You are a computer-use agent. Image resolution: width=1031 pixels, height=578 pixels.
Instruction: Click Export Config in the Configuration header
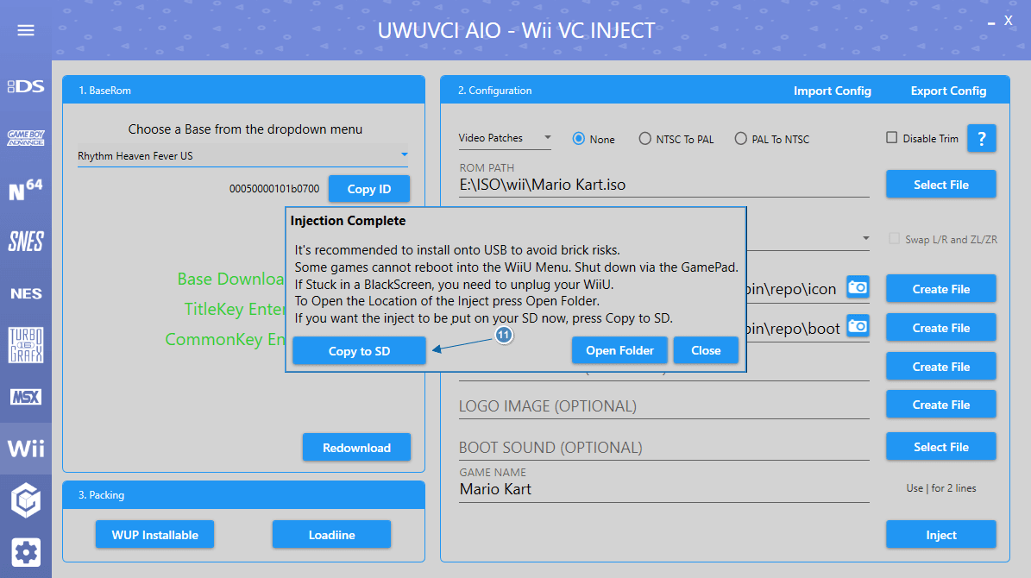(948, 91)
